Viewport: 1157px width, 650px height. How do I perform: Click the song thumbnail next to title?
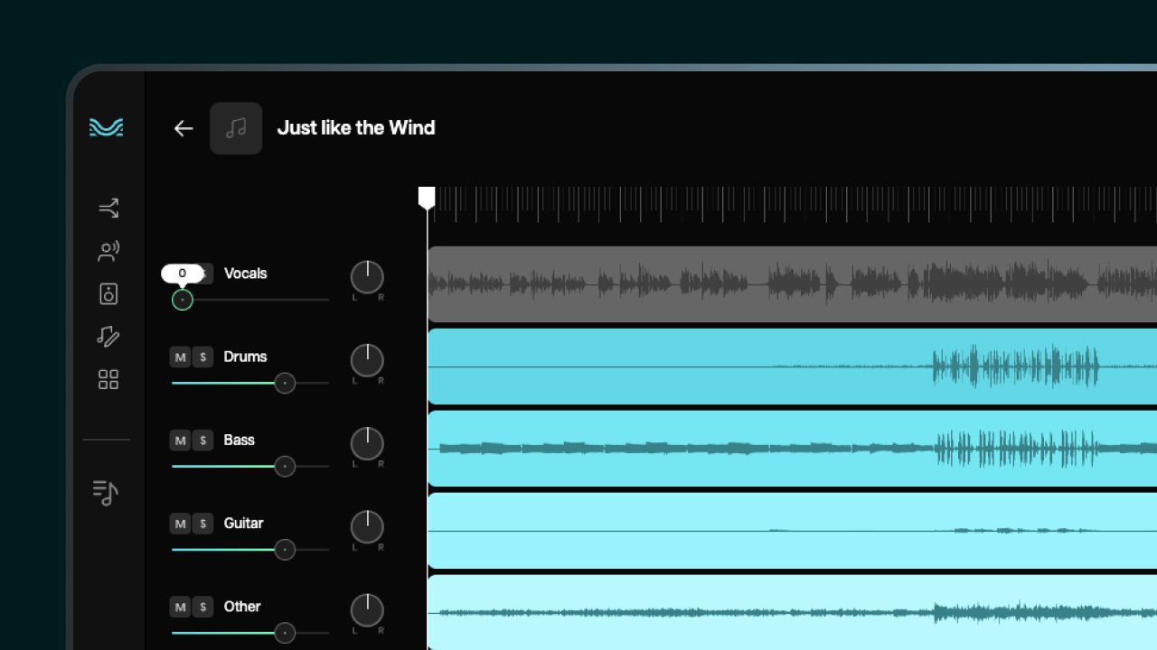tap(236, 128)
